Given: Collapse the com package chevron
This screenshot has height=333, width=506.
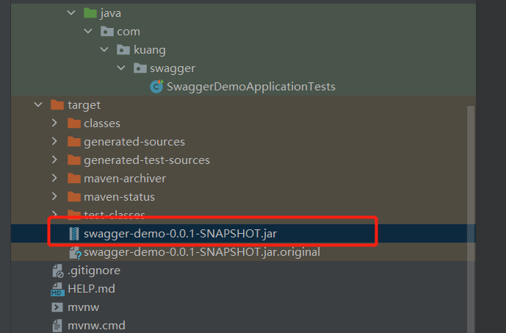Looking at the screenshot, I should point(88,32).
